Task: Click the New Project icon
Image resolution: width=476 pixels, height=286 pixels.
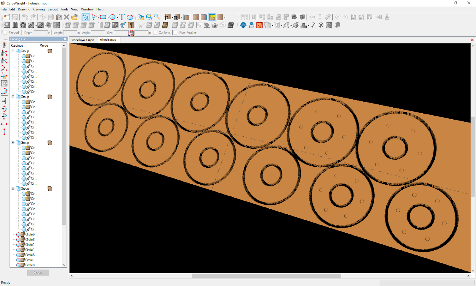Action: point(7,17)
